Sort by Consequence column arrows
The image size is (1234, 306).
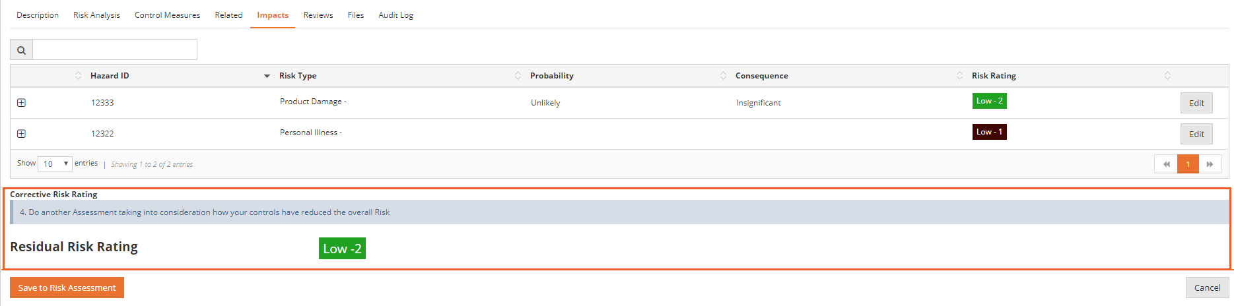pos(959,76)
